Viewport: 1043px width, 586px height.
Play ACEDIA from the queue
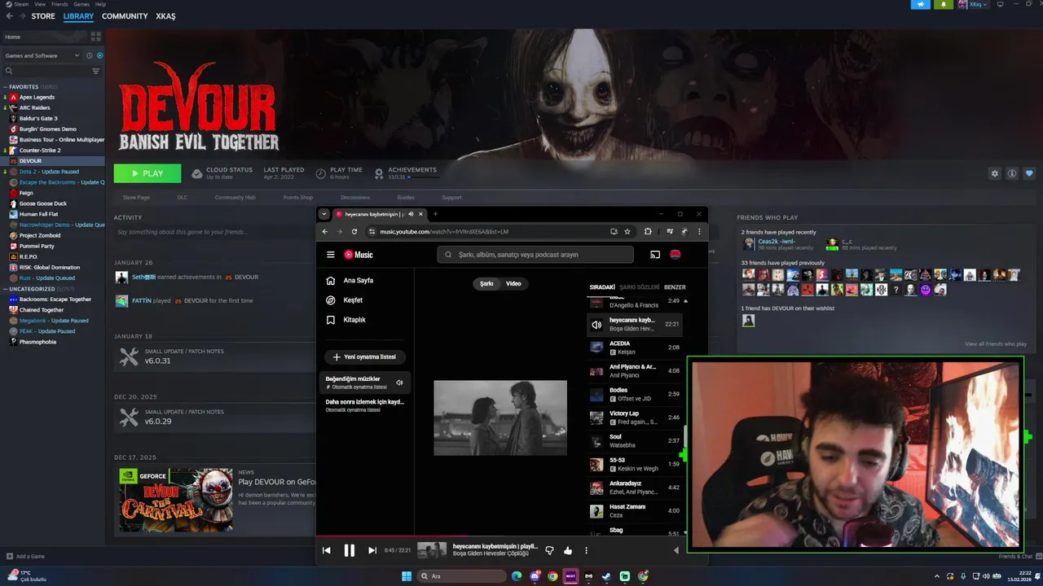[634, 348]
